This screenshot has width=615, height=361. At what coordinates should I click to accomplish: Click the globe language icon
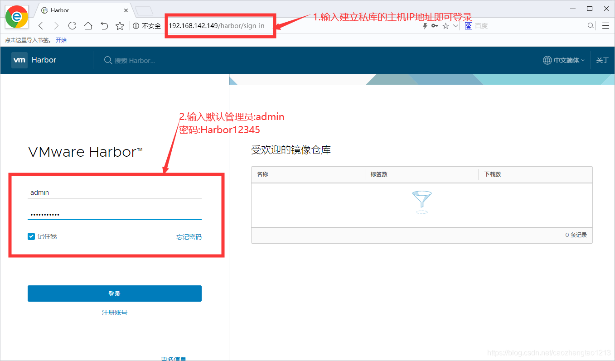tap(547, 60)
